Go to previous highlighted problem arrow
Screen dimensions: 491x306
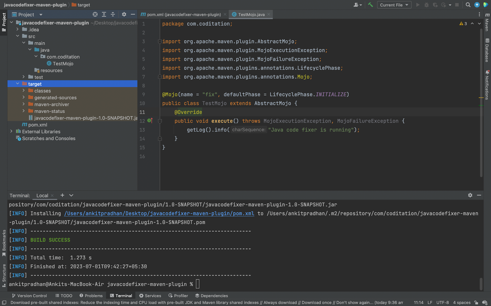[x=472, y=24]
